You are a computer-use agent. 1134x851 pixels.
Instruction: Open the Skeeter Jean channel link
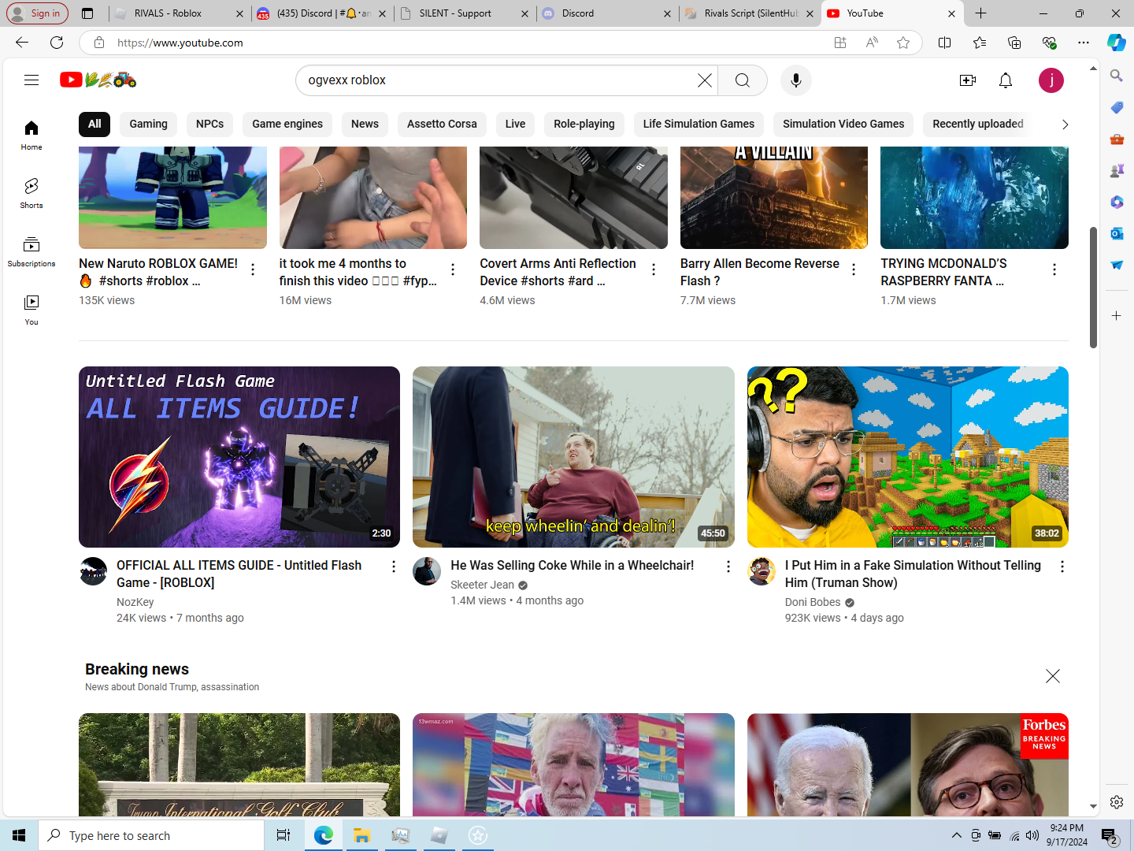click(482, 585)
